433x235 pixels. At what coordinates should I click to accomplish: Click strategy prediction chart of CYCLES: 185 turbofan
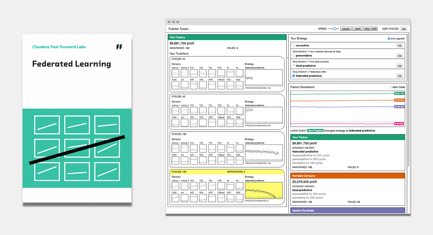(x=264, y=153)
